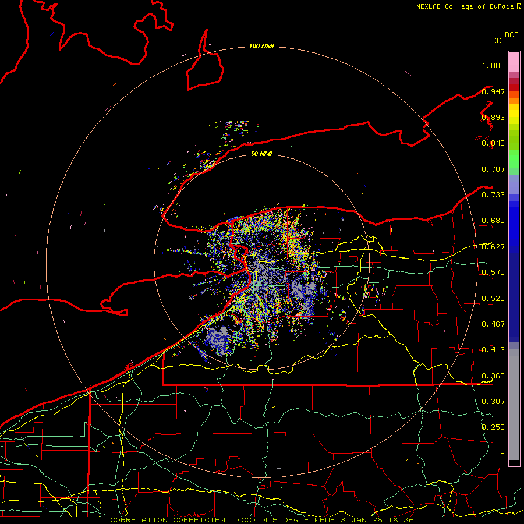Click the 0.947 scale value

click(x=493, y=91)
